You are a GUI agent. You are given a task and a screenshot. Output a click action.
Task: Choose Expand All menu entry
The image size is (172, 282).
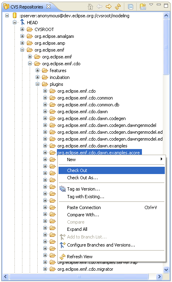(111, 229)
